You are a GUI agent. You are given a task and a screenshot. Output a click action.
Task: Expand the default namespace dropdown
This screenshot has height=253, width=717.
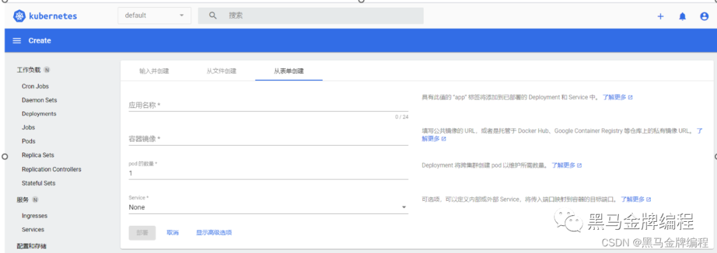(x=155, y=15)
